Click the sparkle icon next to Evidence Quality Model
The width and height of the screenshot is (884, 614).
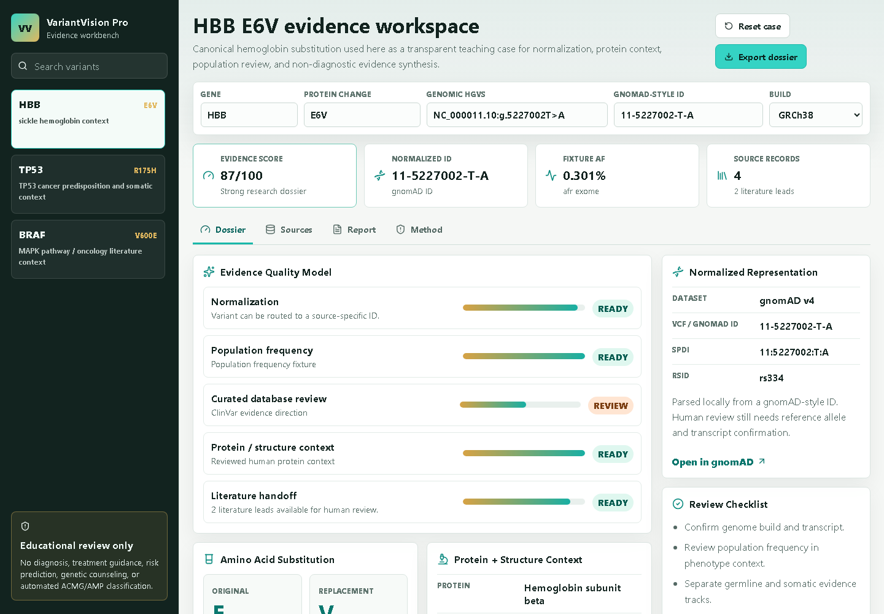coord(209,272)
